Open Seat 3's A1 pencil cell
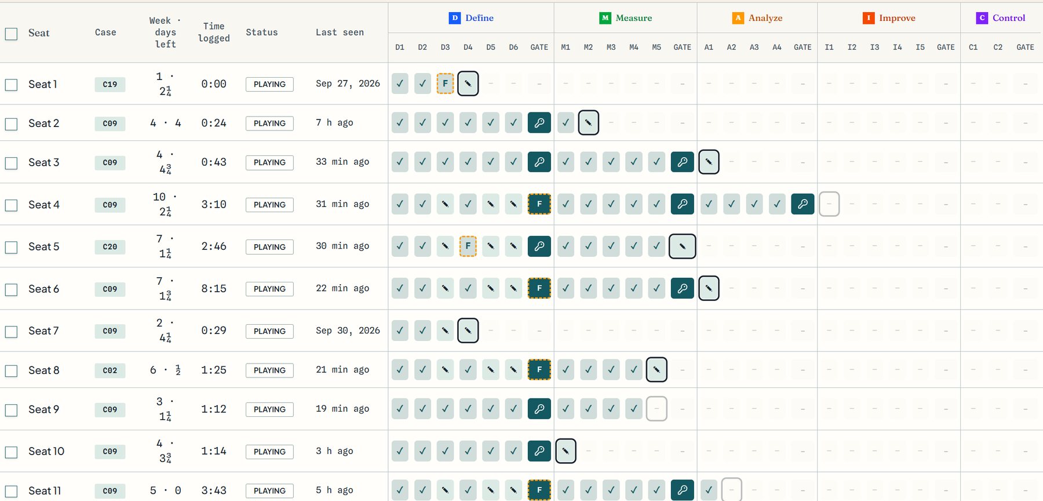This screenshot has height=501, width=1043. coord(709,162)
